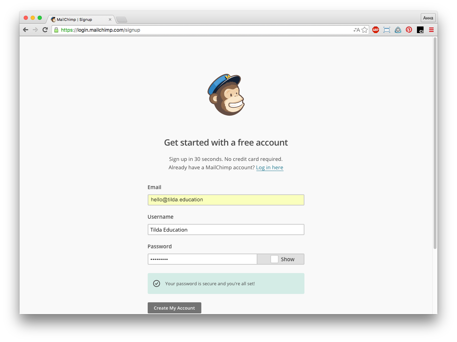Open the Chrome hamburger menu
Screen dimensions: 457x342
pyautogui.click(x=431, y=30)
